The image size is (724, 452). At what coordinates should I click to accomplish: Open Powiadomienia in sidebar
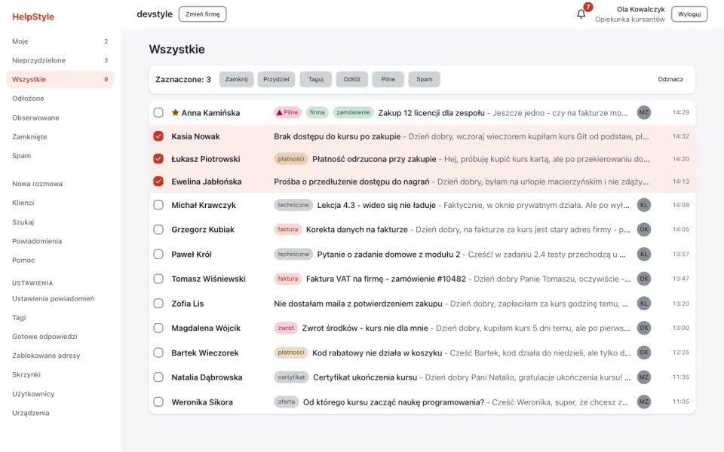click(x=60, y=241)
